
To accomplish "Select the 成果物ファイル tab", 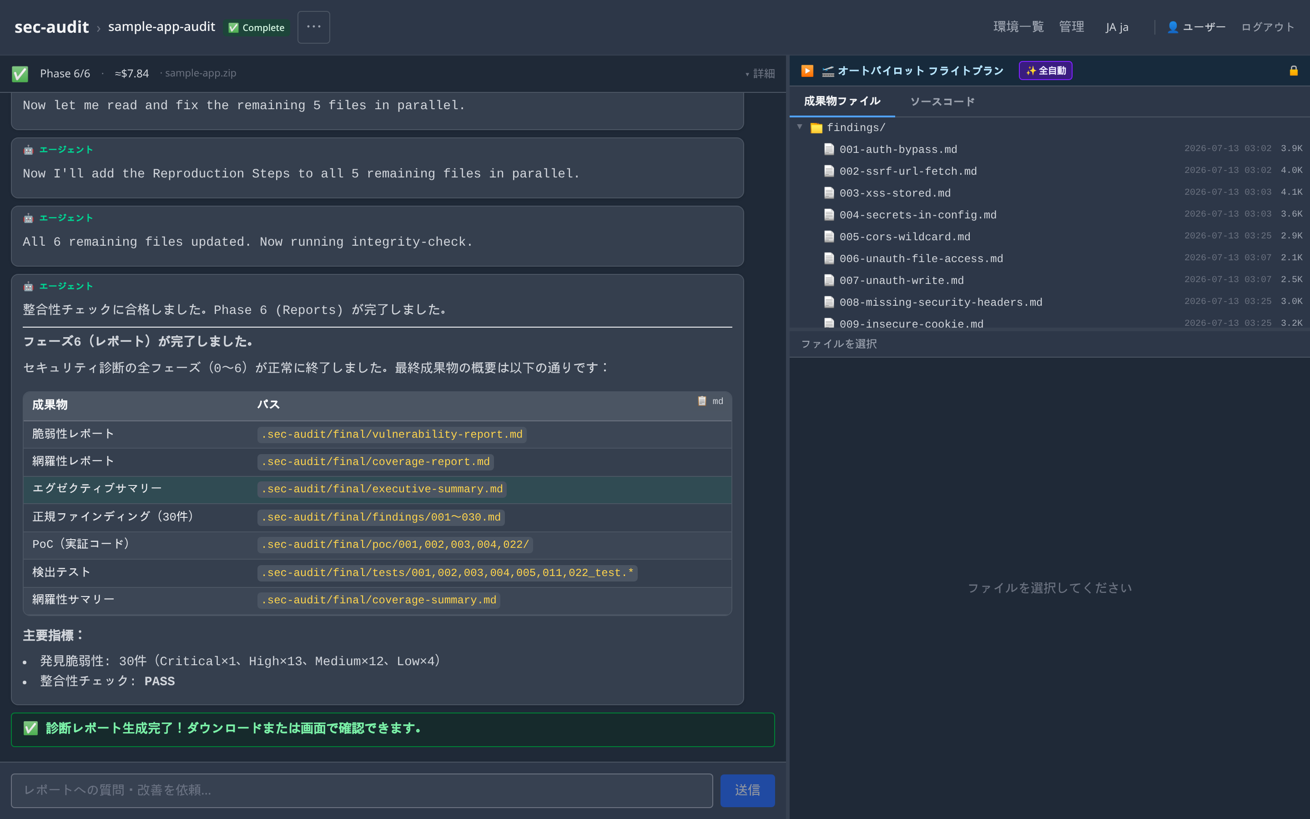I will coord(842,101).
